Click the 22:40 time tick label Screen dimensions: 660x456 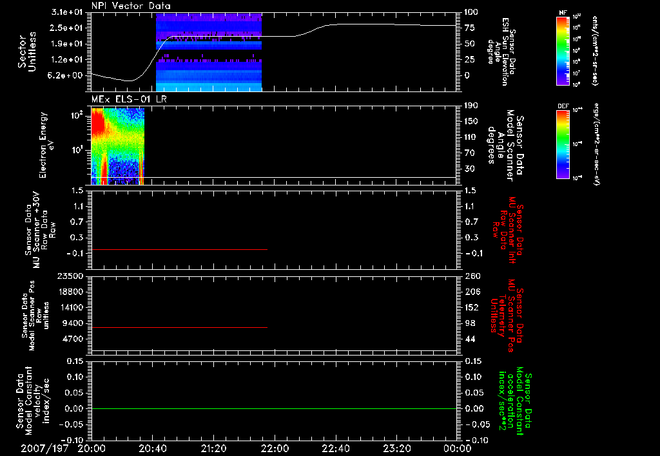point(336,448)
